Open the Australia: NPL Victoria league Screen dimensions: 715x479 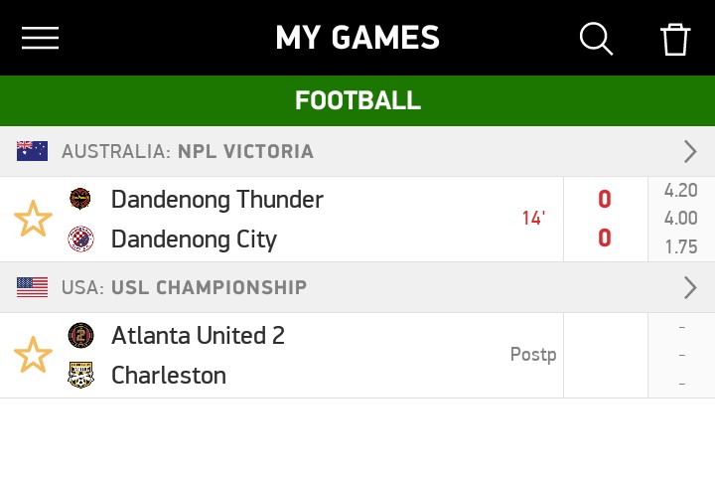click(x=188, y=151)
